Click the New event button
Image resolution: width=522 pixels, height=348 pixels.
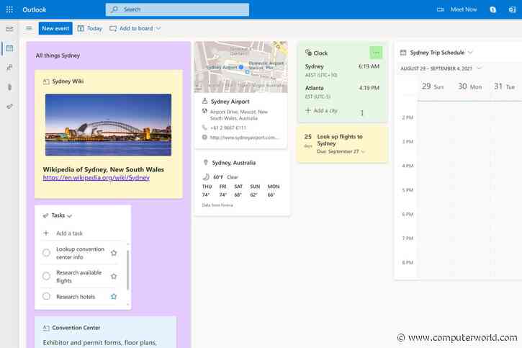pos(55,29)
